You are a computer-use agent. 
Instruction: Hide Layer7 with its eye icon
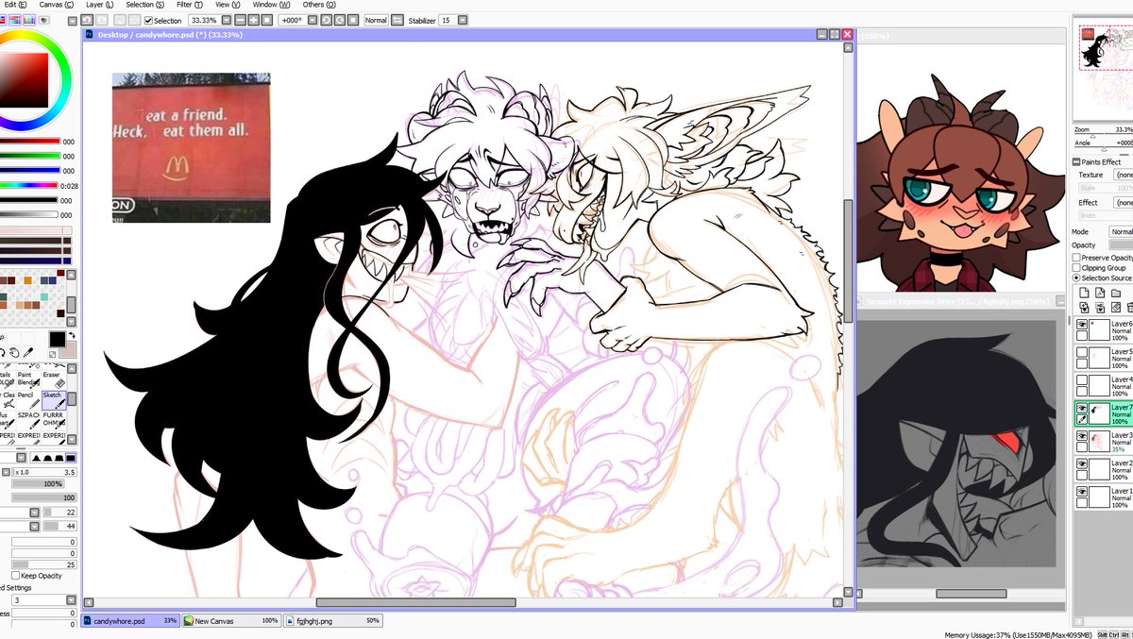point(1082,409)
